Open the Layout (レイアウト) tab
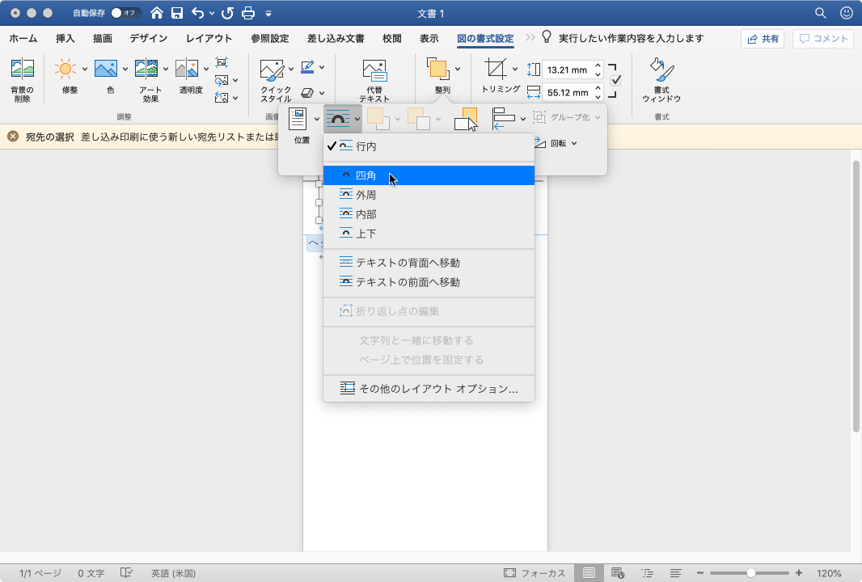The image size is (862, 582). pos(209,39)
